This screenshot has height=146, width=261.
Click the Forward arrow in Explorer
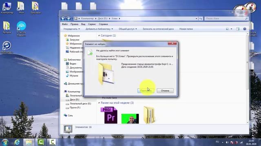(x=69, y=19)
